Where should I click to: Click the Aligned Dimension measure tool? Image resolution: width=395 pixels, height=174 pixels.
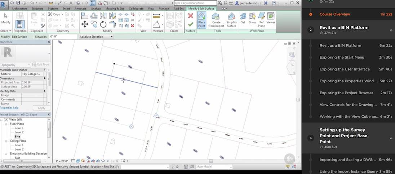click(x=156, y=16)
